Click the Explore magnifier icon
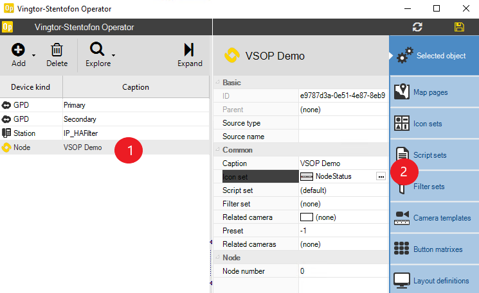 click(97, 50)
